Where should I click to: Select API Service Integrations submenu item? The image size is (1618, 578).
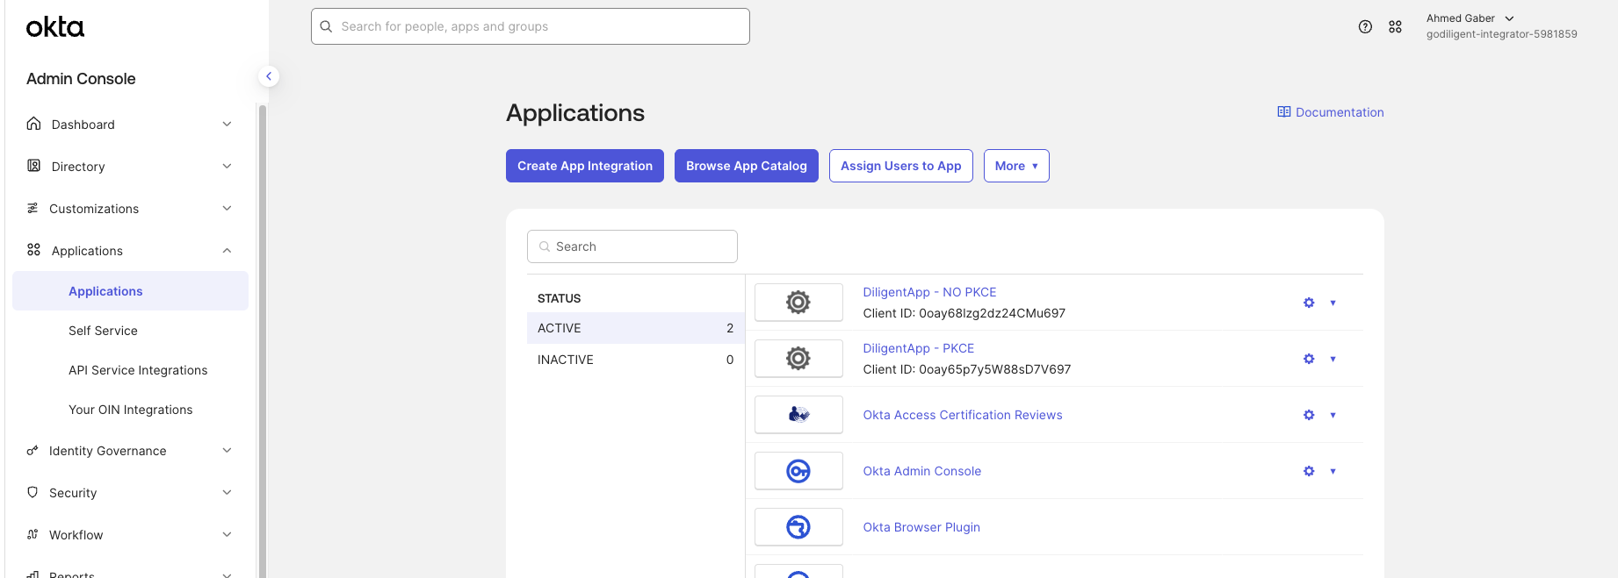(x=138, y=370)
